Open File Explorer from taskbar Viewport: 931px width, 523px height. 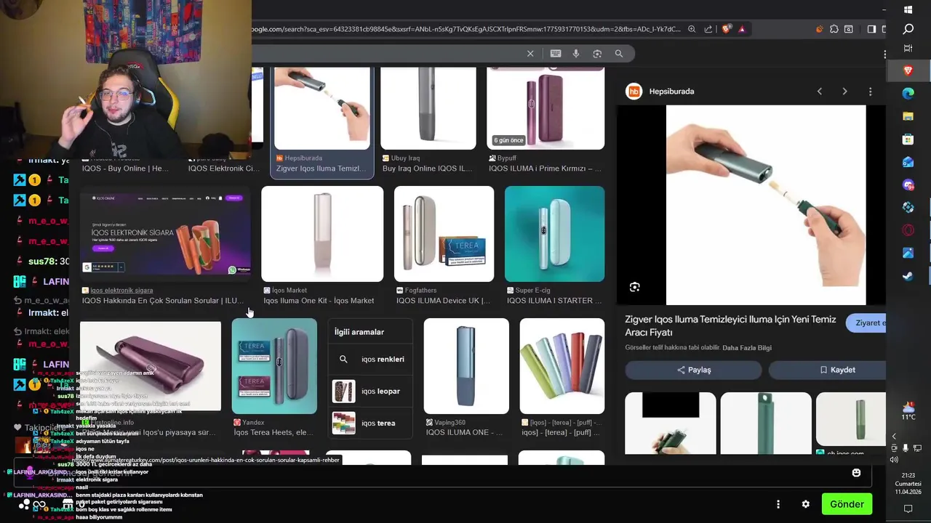tap(908, 116)
